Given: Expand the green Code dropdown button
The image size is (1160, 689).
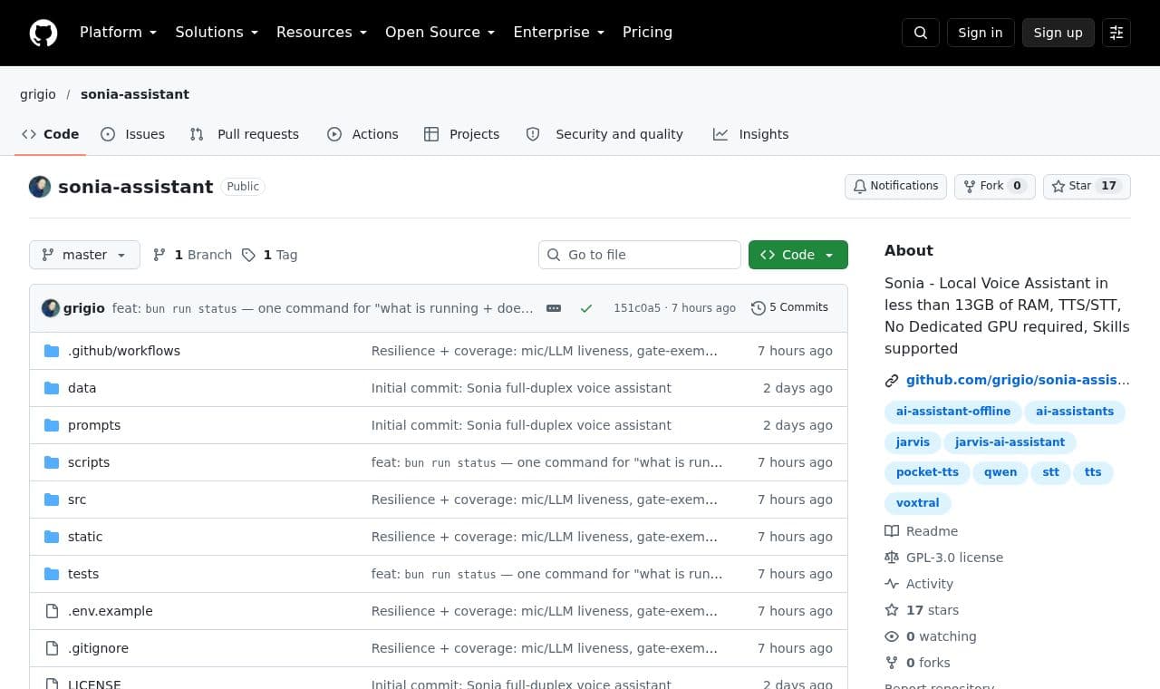Looking at the screenshot, I should [798, 255].
